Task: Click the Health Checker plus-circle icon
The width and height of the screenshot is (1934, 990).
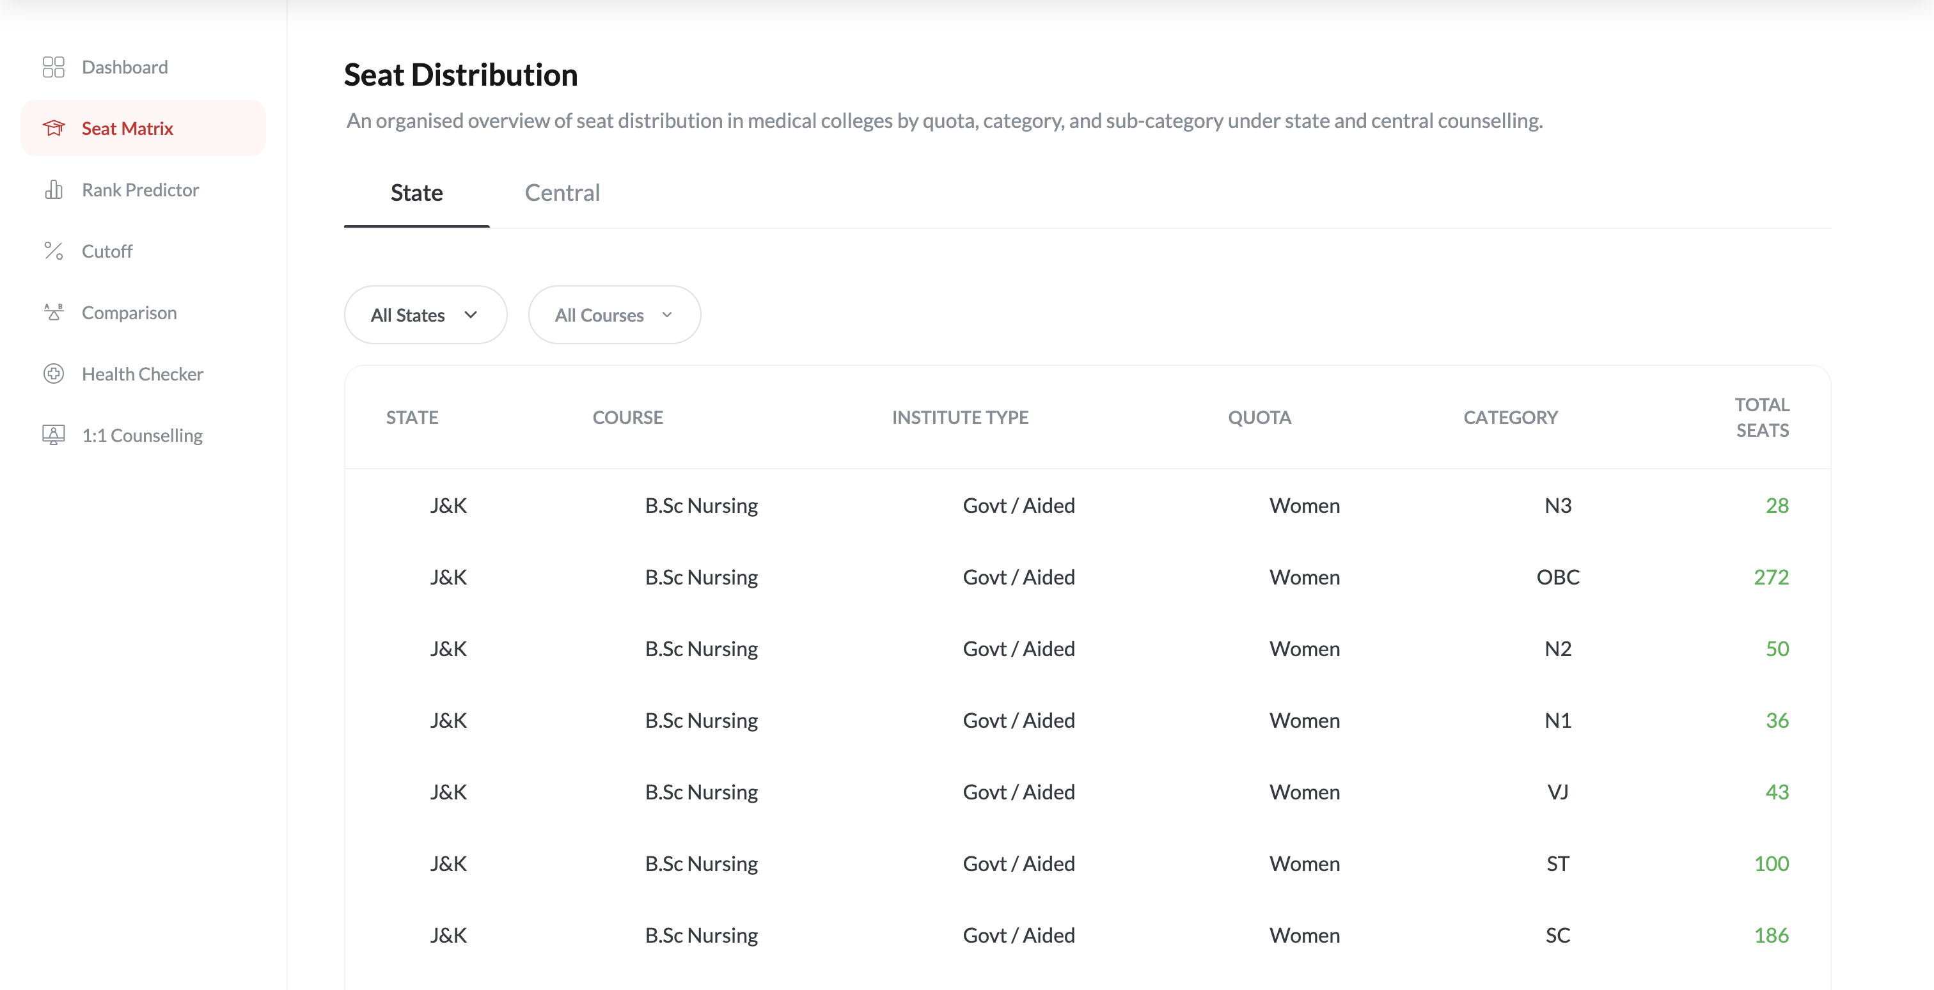Action: (x=53, y=373)
